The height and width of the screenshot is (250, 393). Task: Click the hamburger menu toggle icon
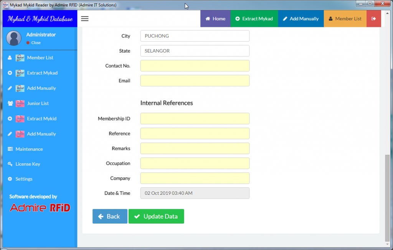coord(85,19)
